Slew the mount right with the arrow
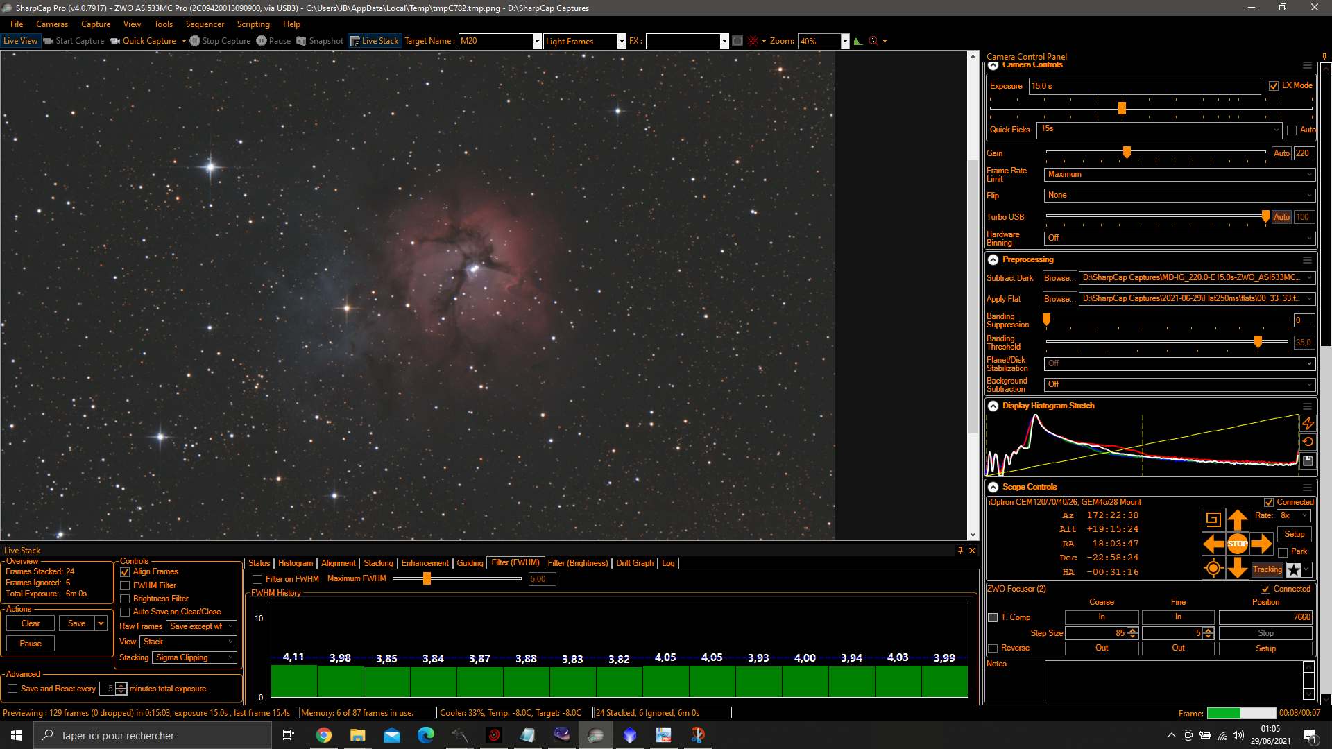 (x=1261, y=544)
